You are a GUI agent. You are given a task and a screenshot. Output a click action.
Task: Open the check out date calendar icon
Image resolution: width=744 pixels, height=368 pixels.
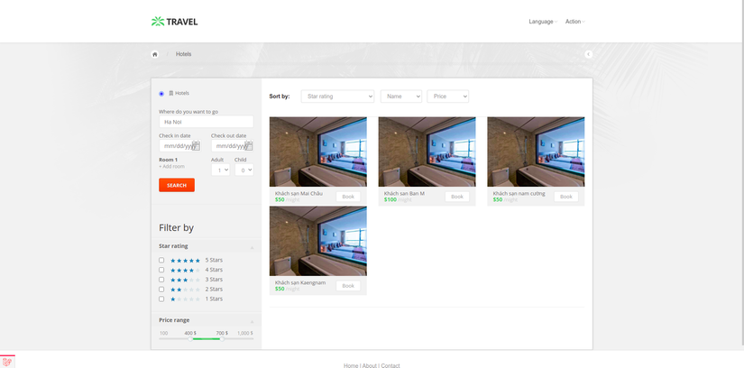point(248,145)
